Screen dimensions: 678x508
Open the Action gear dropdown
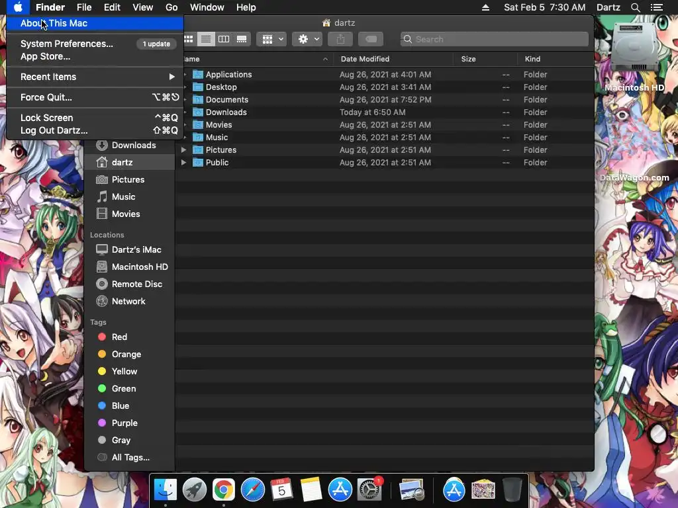(307, 39)
